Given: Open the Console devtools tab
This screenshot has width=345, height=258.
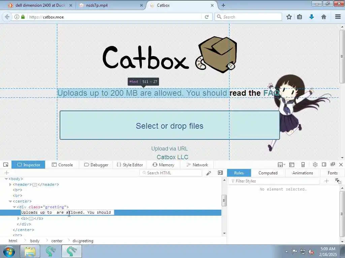Looking at the screenshot, I should point(62,165).
